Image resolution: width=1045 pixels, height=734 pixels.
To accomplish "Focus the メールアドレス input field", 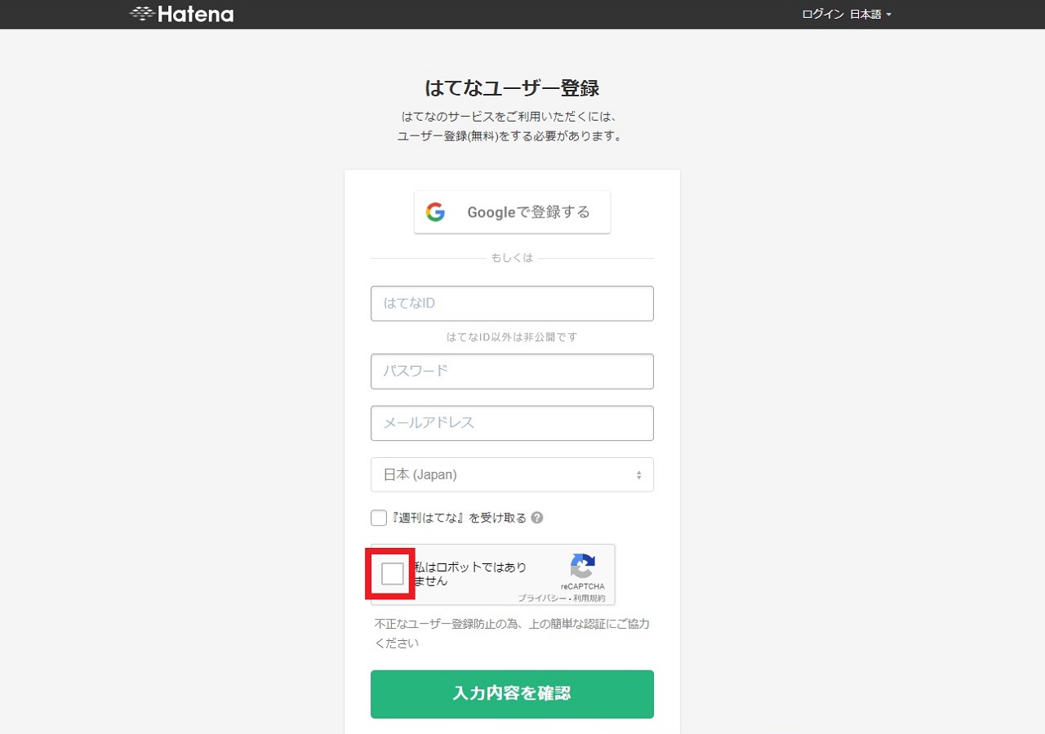I will (x=512, y=423).
